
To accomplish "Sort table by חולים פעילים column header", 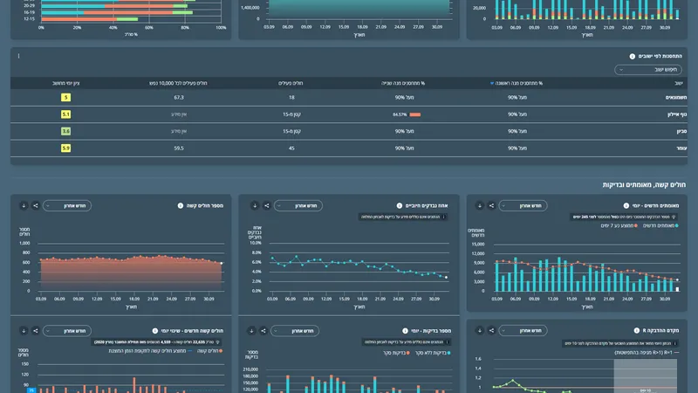I will pyautogui.click(x=291, y=83).
